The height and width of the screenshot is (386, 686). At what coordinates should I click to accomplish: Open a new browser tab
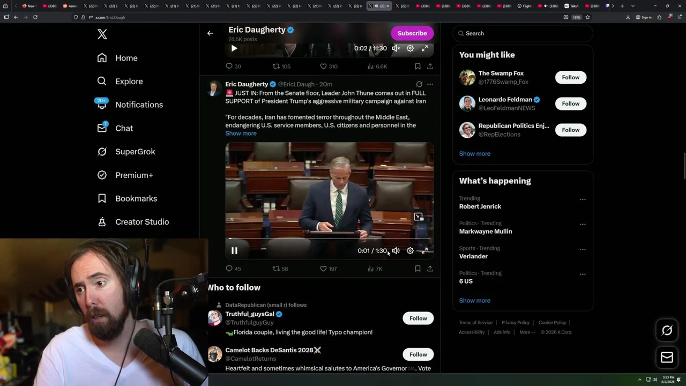point(622,6)
